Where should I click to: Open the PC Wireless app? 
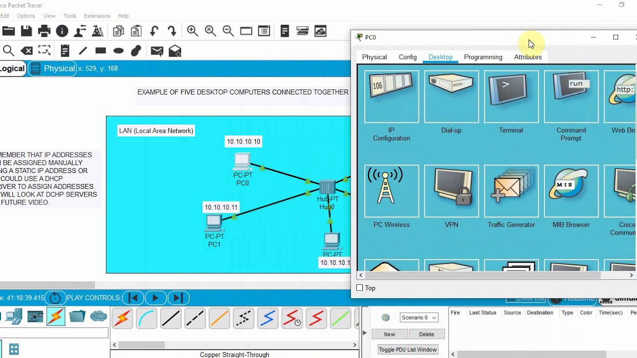pos(392,191)
